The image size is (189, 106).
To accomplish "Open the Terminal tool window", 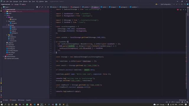I will 21,100.
